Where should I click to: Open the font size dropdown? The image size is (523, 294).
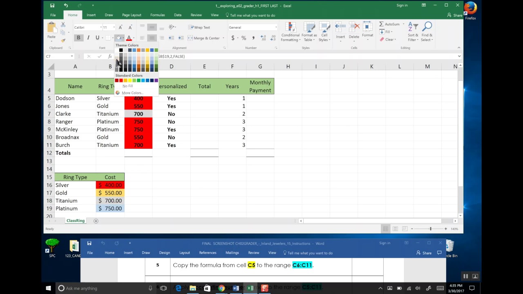(x=114, y=27)
